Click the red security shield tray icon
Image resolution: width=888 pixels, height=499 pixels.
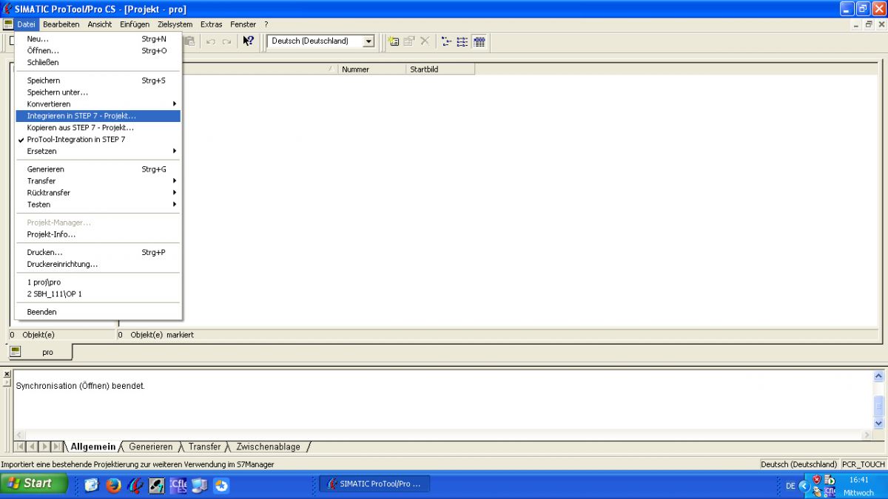[x=817, y=480]
